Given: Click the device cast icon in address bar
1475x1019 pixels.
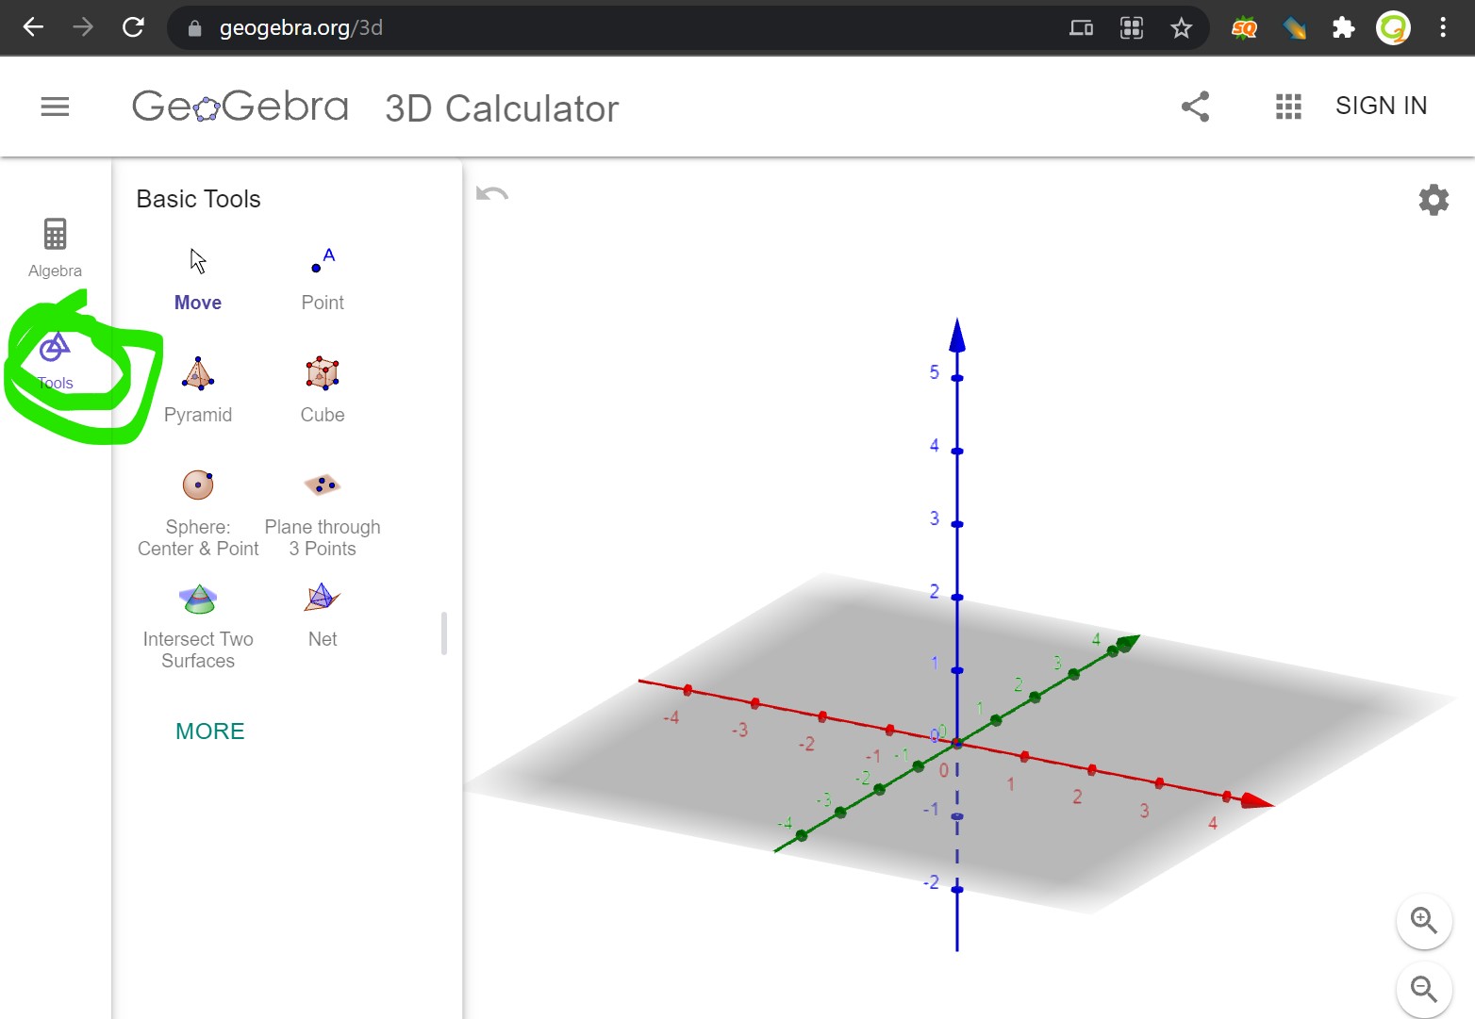Looking at the screenshot, I should point(1082,28).
